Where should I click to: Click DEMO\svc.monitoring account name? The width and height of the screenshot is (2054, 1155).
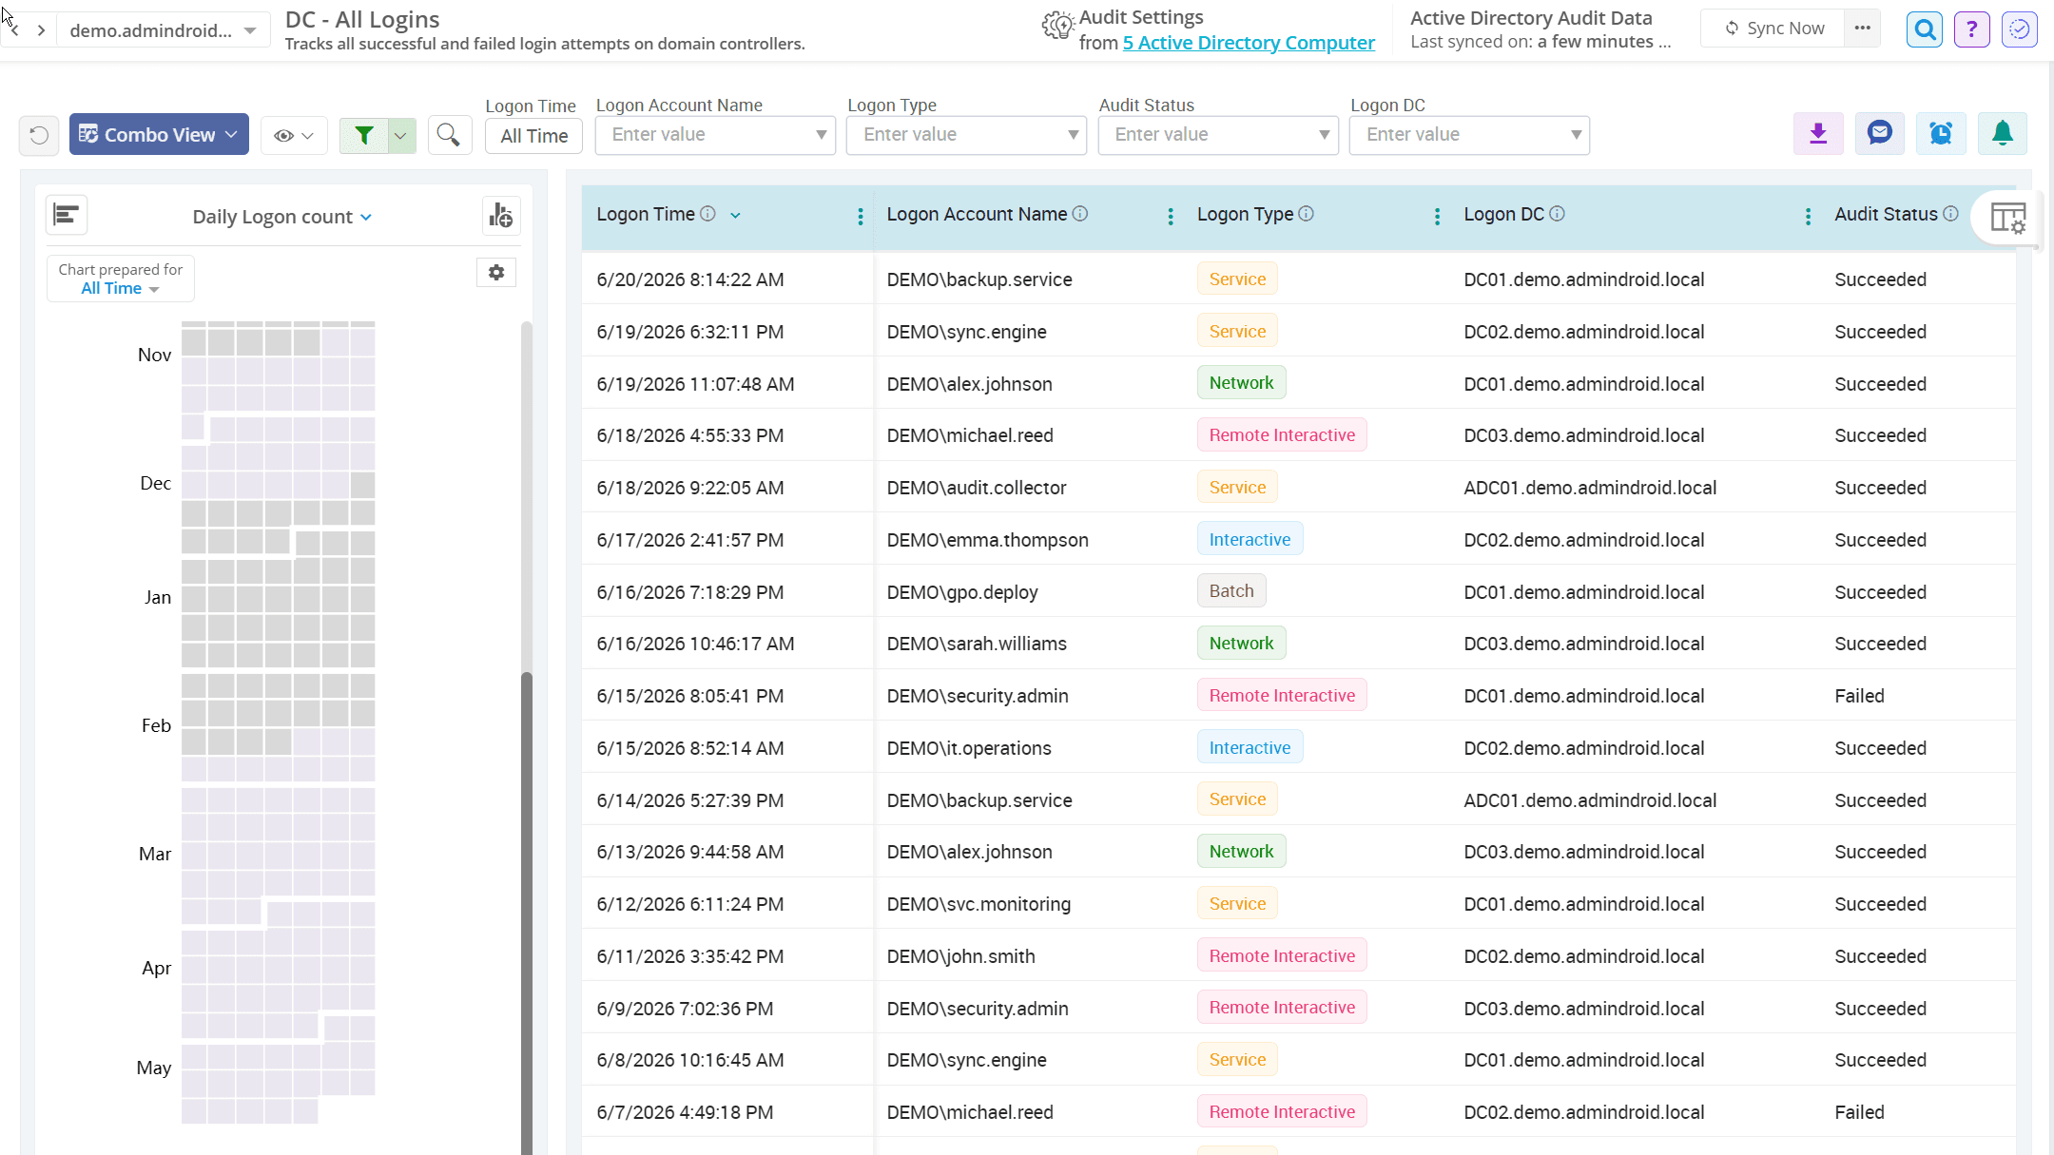(979, 904)
